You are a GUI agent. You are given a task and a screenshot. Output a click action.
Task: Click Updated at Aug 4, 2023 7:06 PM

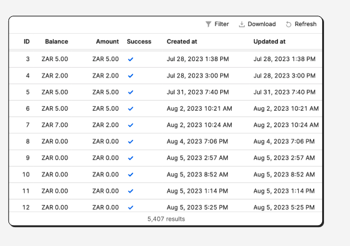click(x=284, y=141)
